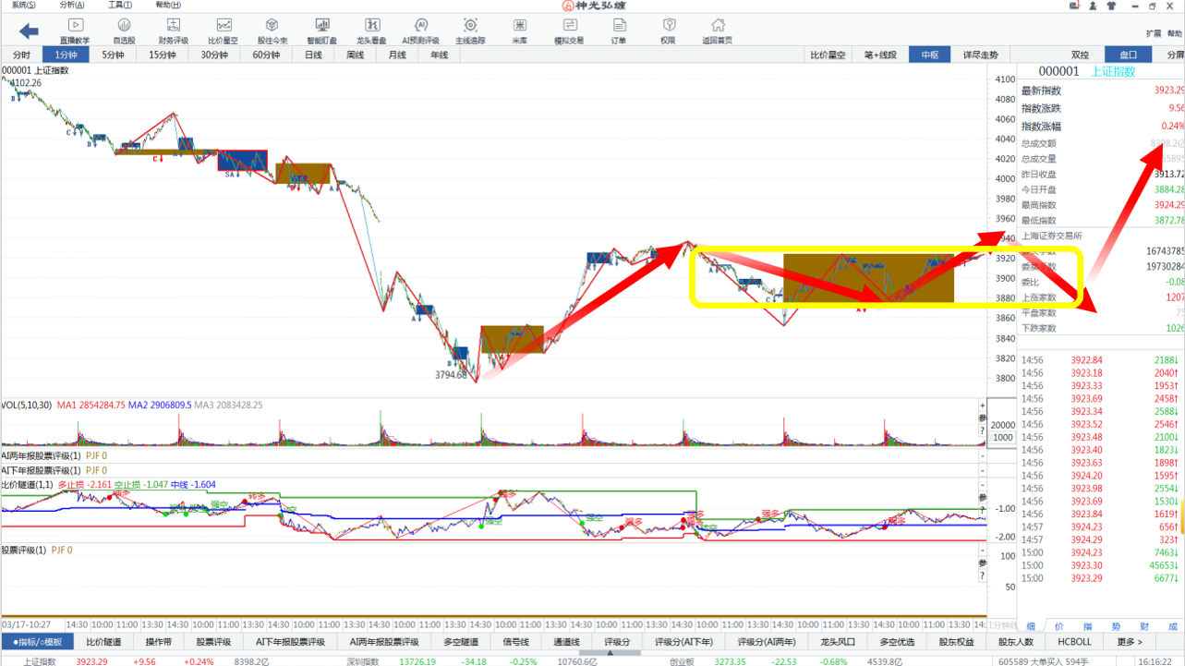Select the 日线 daily chart tab
This screenshot has width=1185, height=666.
click(313, 54)
